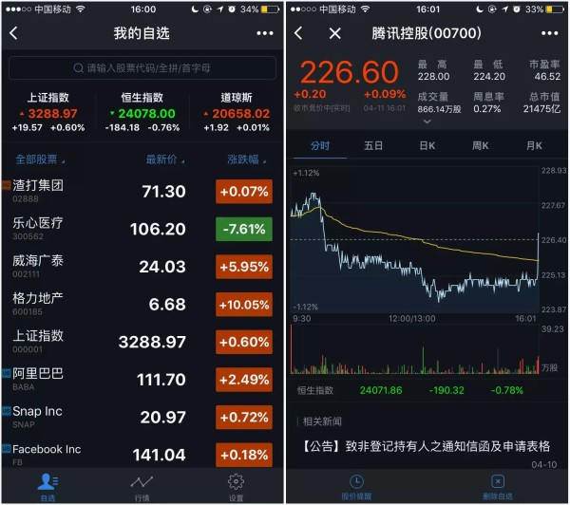Toggle 格力地产 +10.05% change badge
Screen dimensions: 570x505
pyautogui.click(x=243, y=305)
